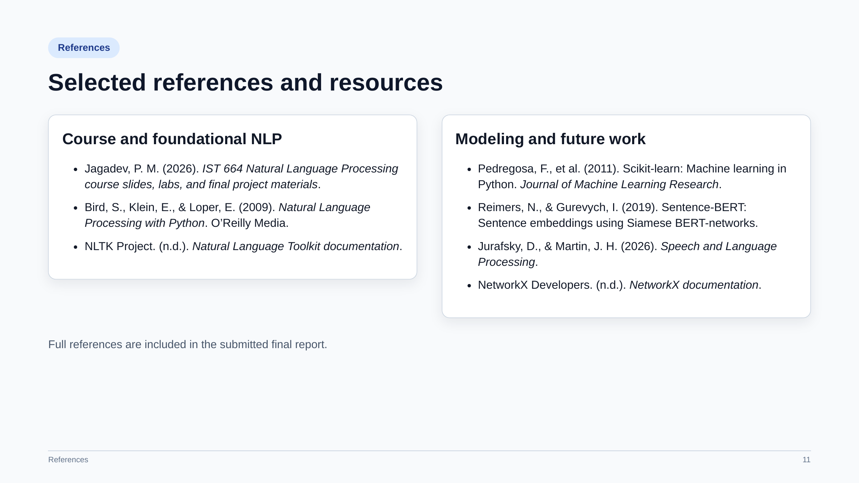Screen dimensions: 859x483
Task: Click the Reimers & Gurevych Sentence-BERT entry
Action: pyautogui.click(x=618, y=215)
